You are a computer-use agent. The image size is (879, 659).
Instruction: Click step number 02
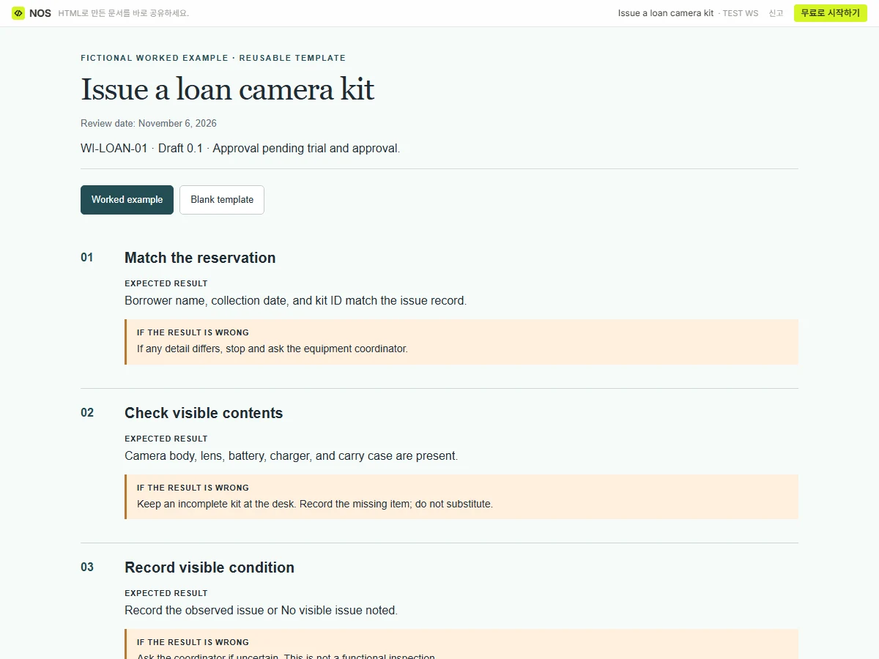[87, 413]
